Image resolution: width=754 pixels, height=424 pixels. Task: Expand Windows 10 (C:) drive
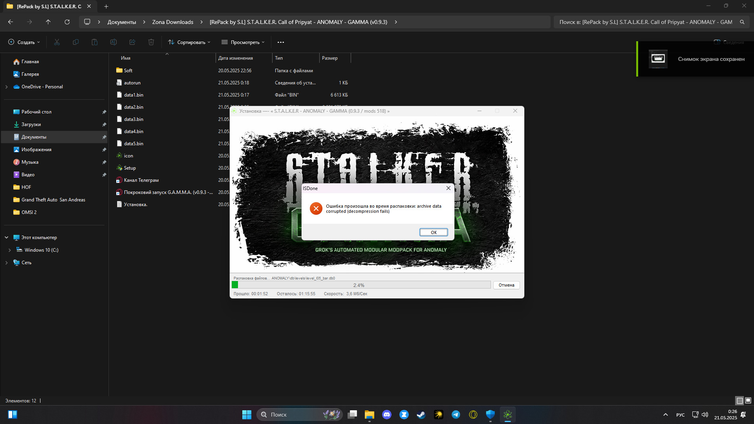click(9, 250)
